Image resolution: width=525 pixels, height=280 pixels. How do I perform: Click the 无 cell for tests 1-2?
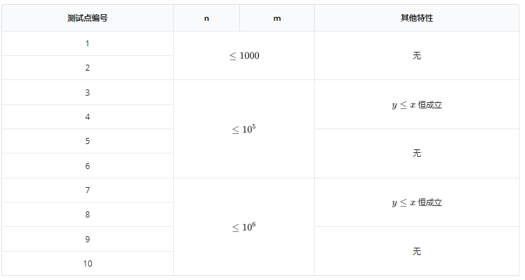tap(416, 56)
